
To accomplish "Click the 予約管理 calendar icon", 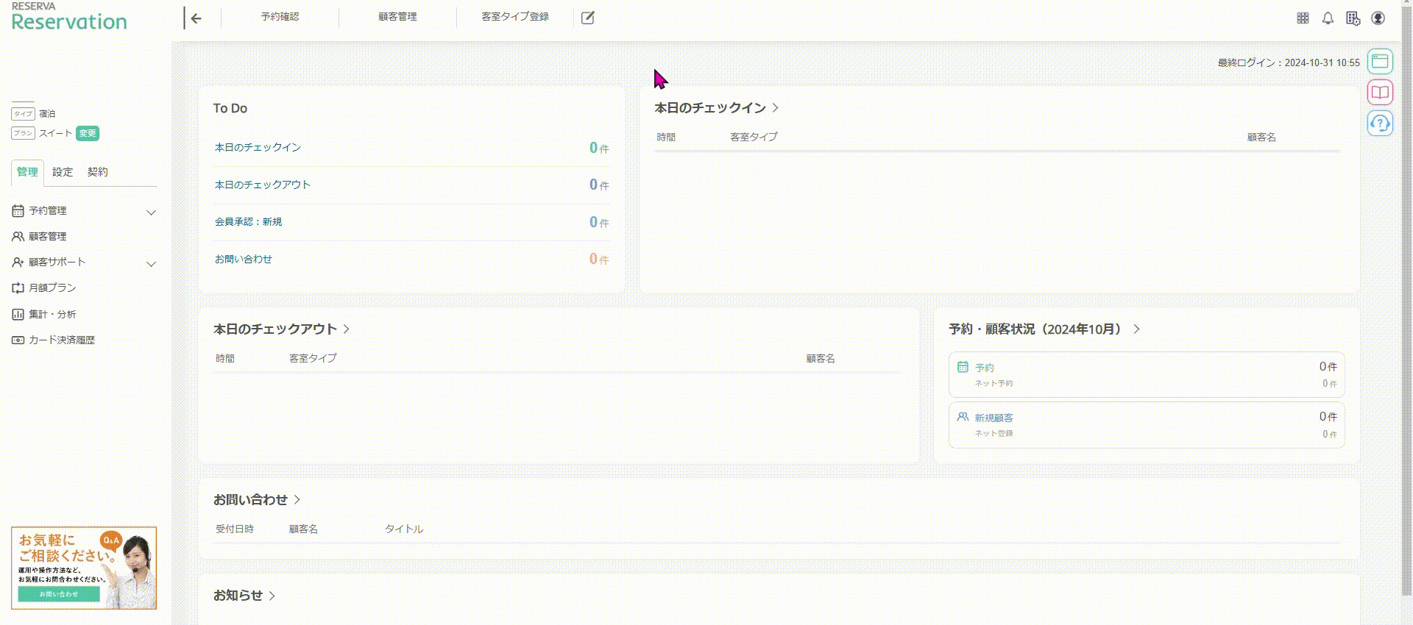I will point(18,211).
